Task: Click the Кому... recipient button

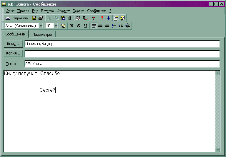Action: click(13, 44)
